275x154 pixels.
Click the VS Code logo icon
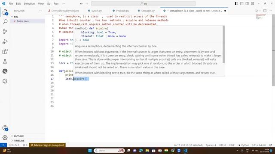tap(3, 3)
